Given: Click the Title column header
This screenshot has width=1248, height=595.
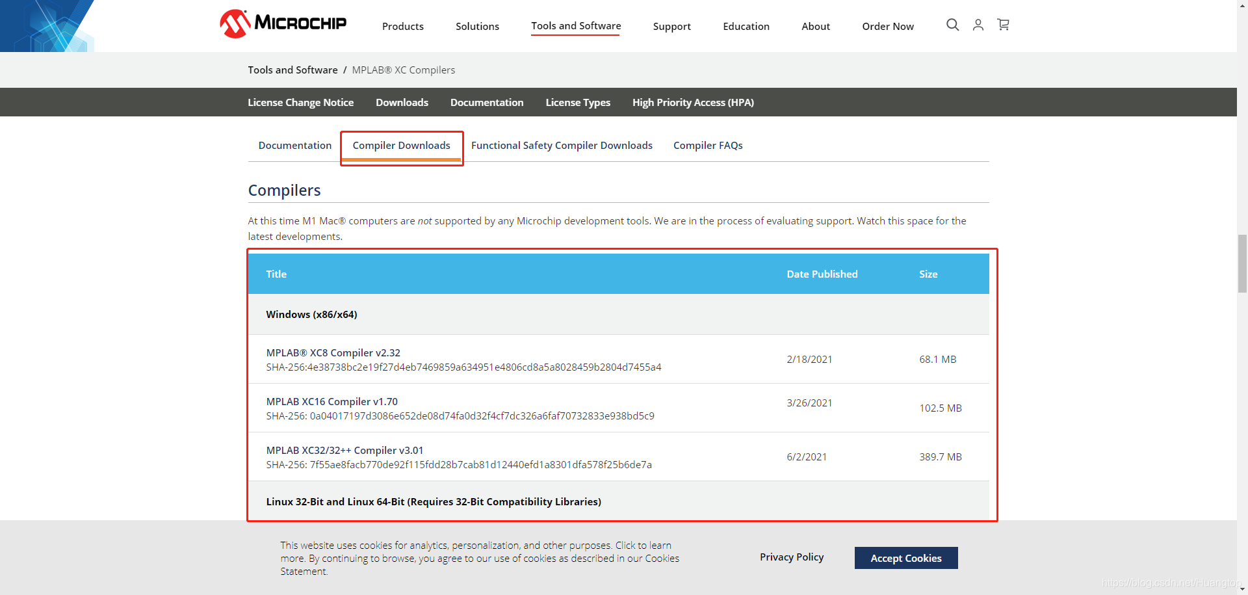Looking at the screenshot, I should 276,274.
